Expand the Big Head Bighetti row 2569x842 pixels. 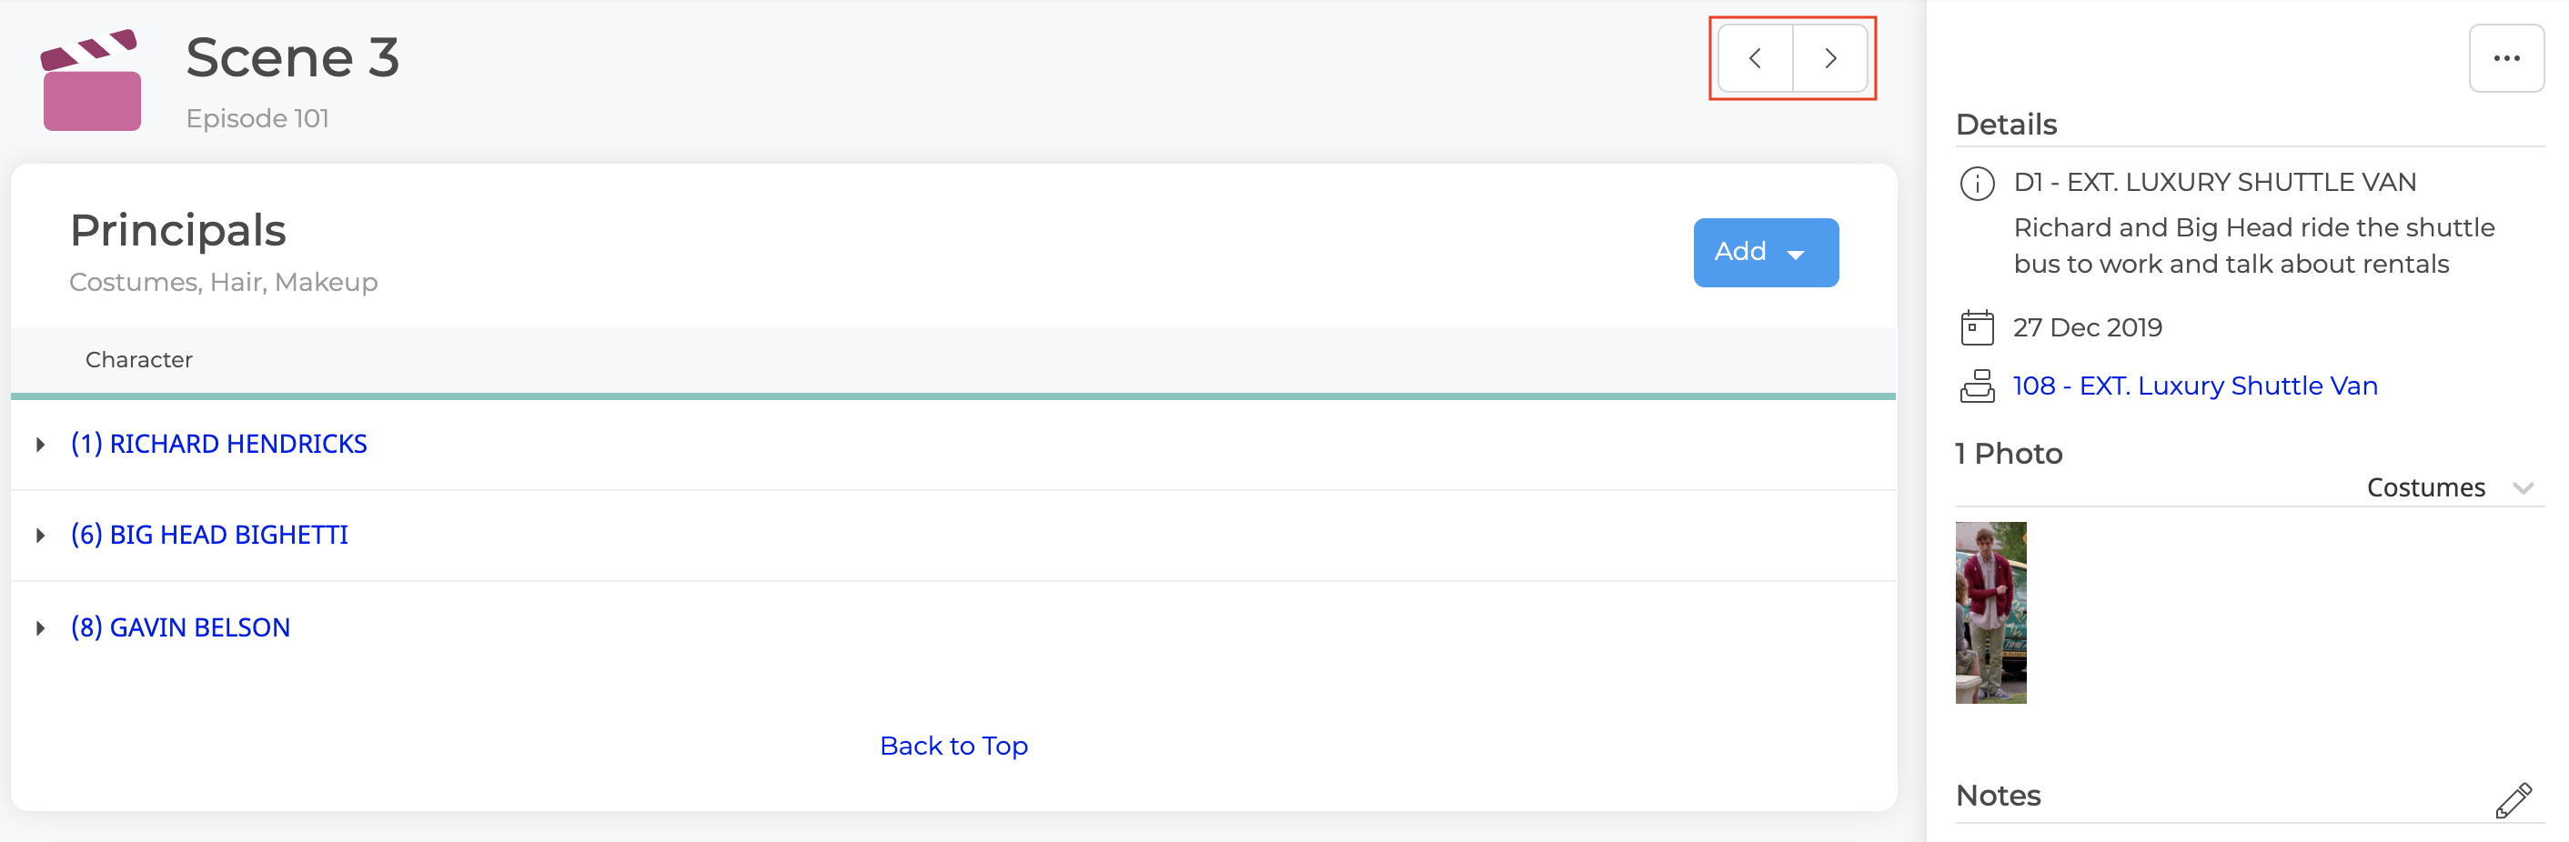(40, 536)
